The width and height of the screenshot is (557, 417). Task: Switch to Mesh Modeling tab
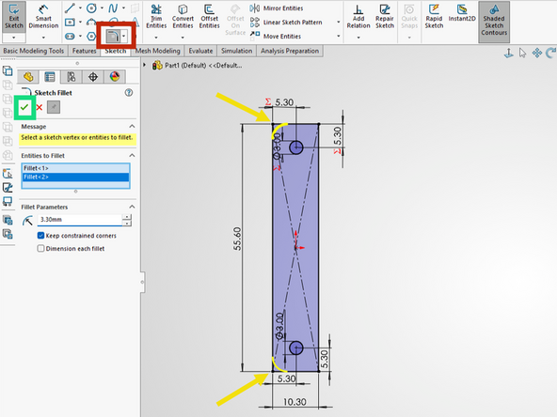pos(158,51)
